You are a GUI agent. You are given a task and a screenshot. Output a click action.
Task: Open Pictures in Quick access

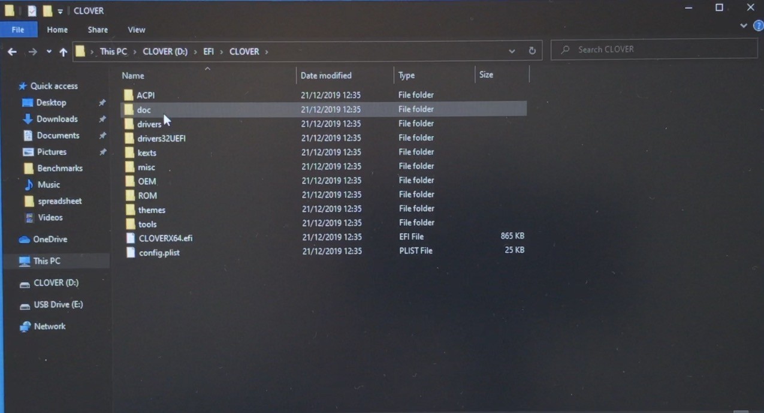click(52, 152)
